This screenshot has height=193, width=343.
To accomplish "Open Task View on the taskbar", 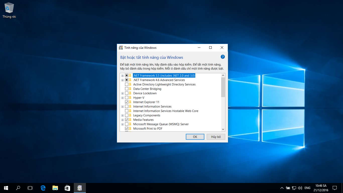I will [30, 188].
